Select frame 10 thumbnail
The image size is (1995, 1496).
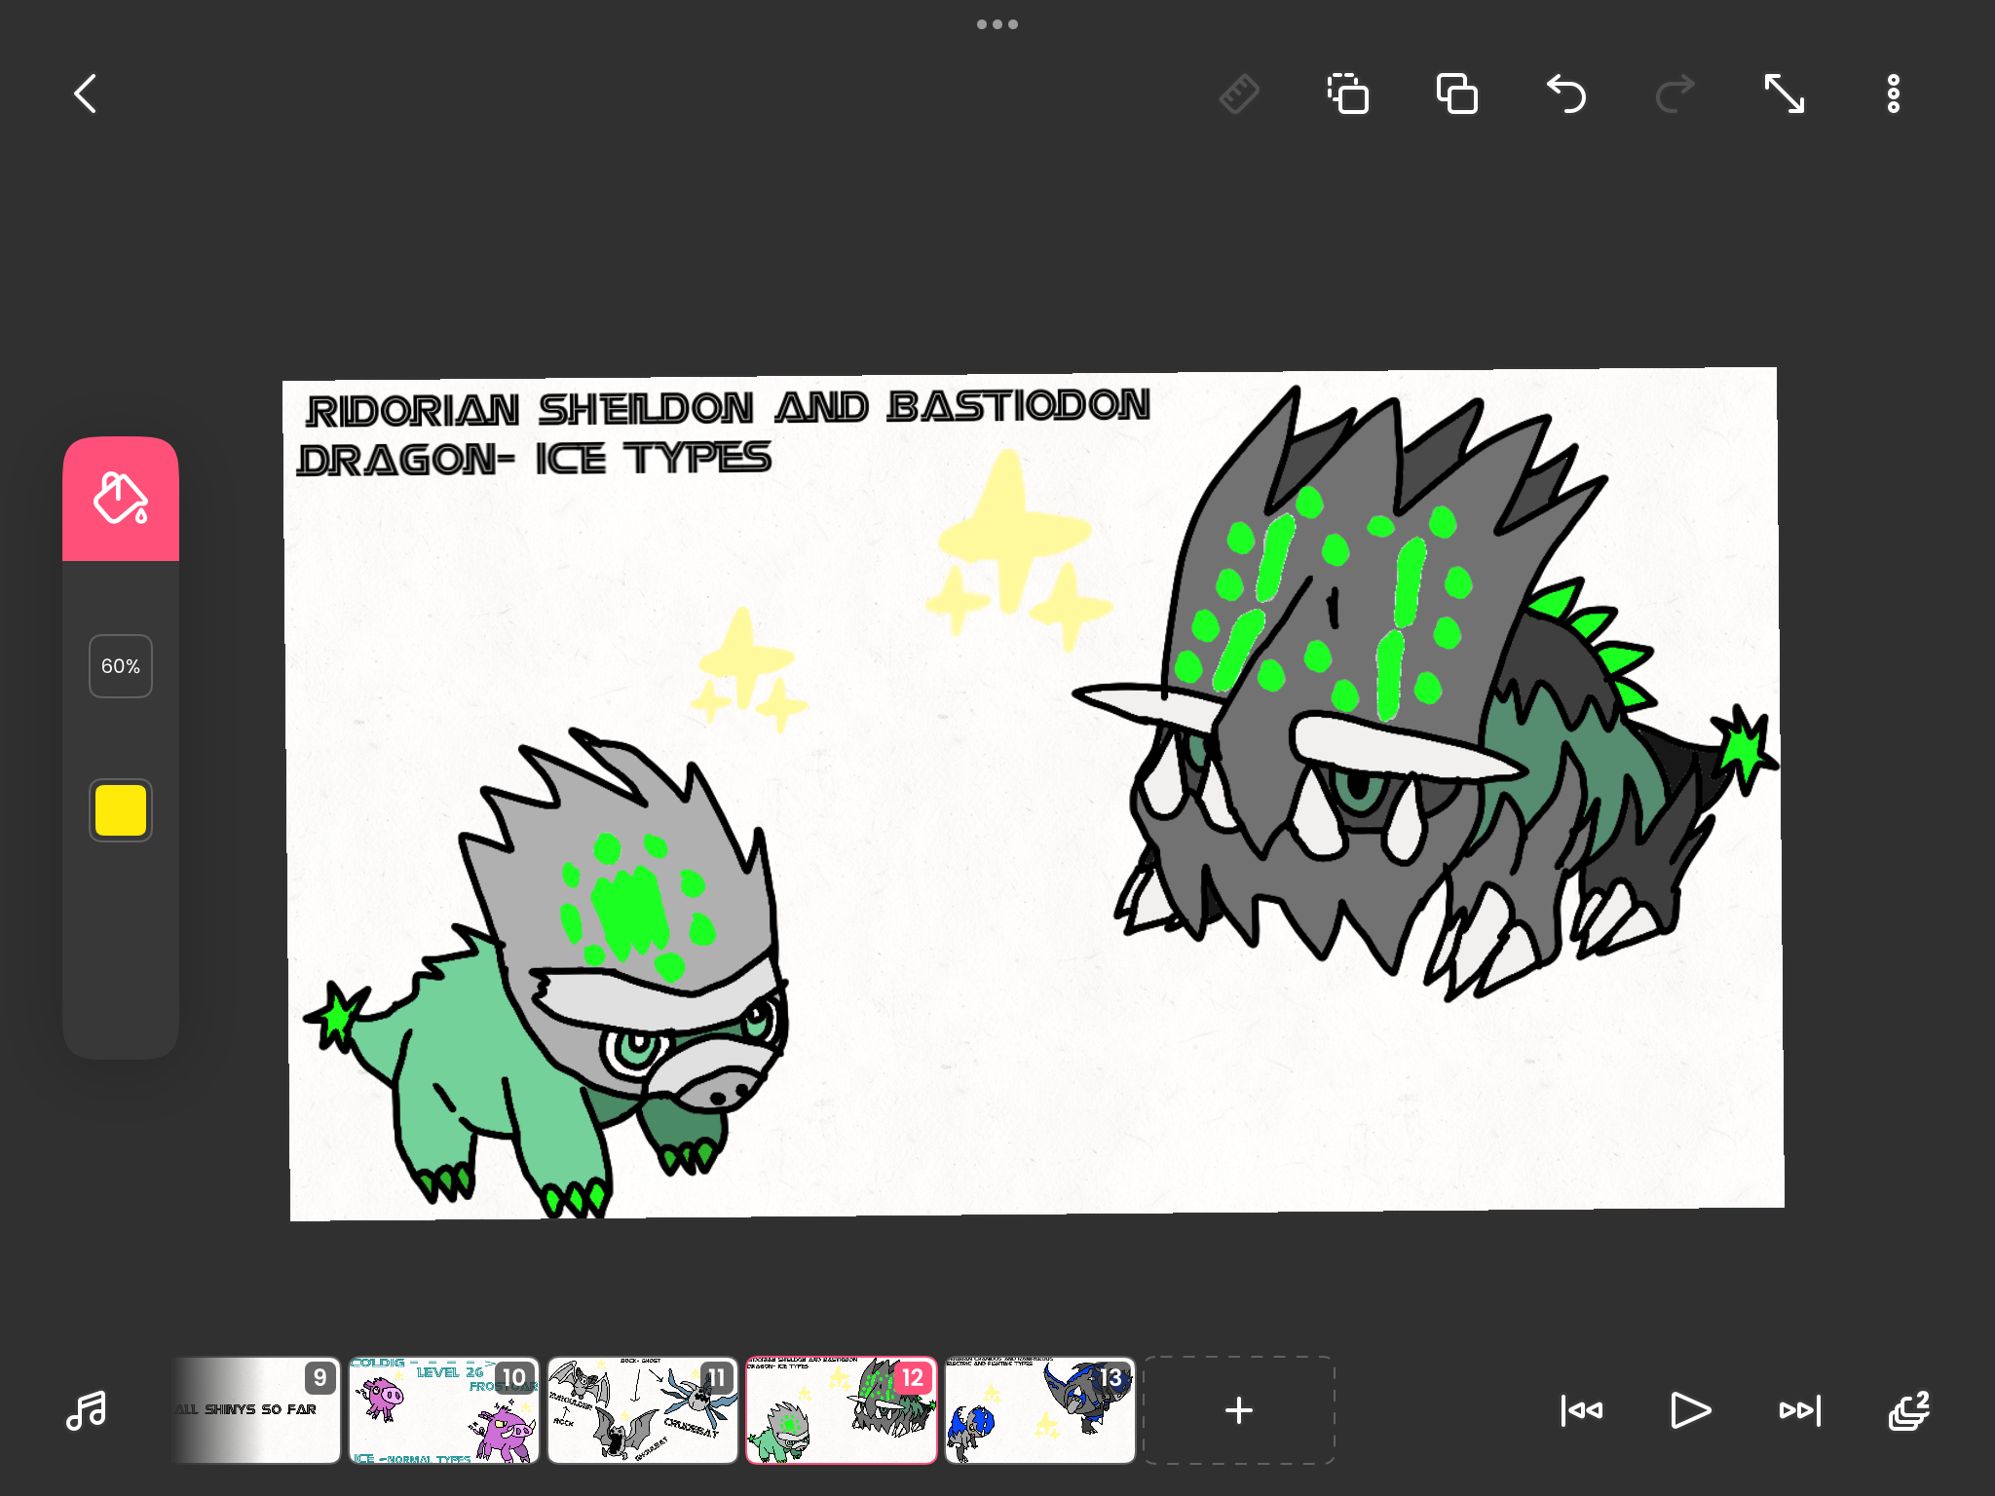(444, 1410)
